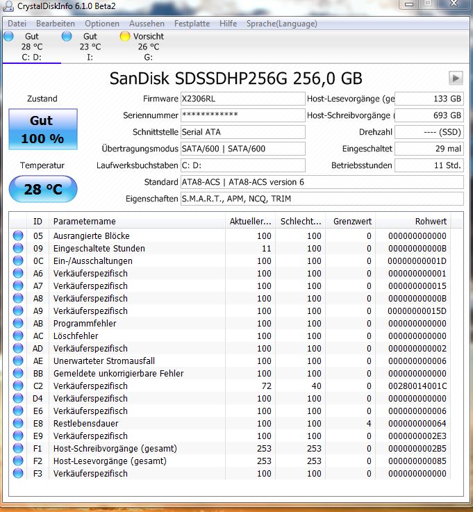Click status icon of 05 Ausrangierte Blöcke
The width and height of the screenshot is (473, 512).
pos(18,236)
